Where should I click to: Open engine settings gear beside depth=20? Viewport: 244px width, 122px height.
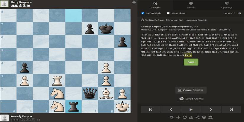(x=240, y=13)
